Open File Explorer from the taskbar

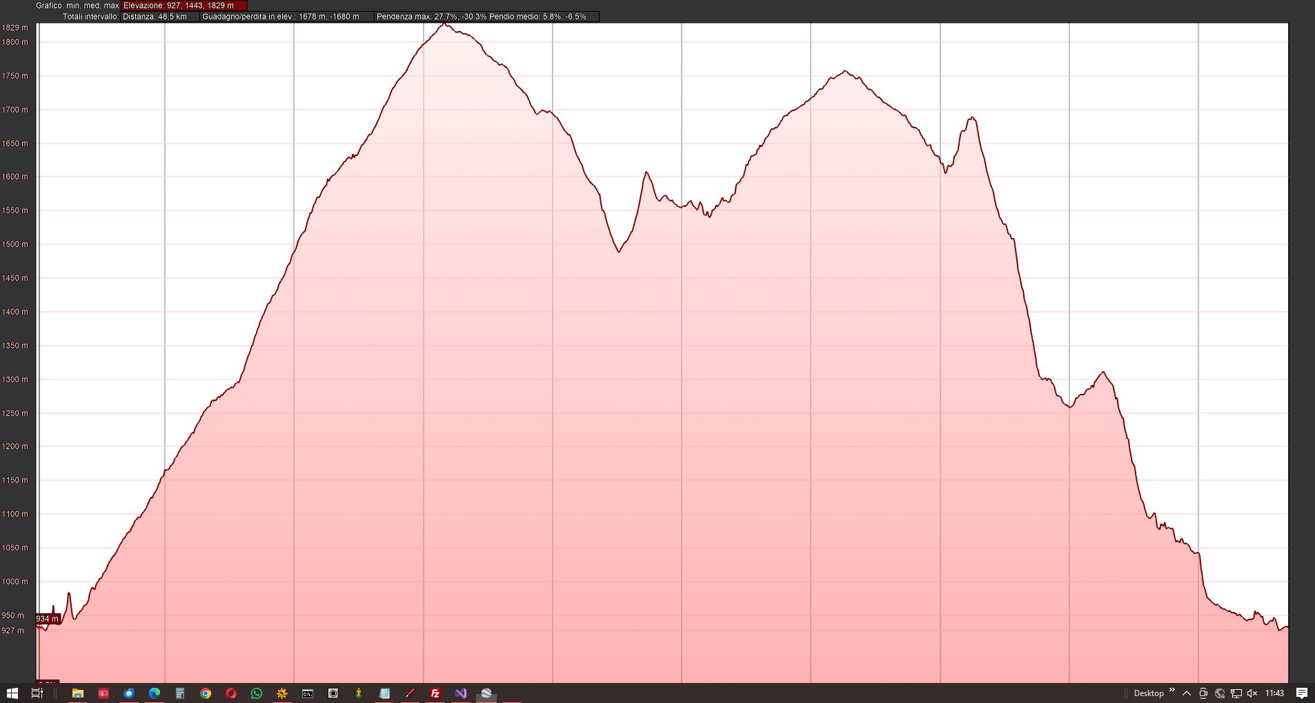click(x=78, y=693)
